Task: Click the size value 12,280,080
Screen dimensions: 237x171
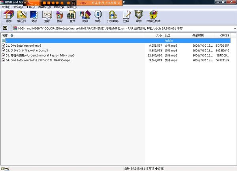Action: 155,55
